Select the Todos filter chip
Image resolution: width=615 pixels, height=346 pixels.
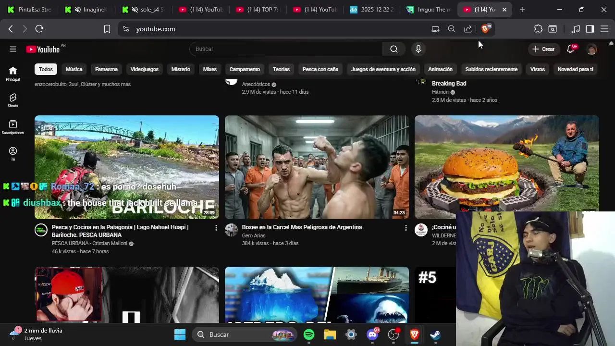(x=46, y=69)
